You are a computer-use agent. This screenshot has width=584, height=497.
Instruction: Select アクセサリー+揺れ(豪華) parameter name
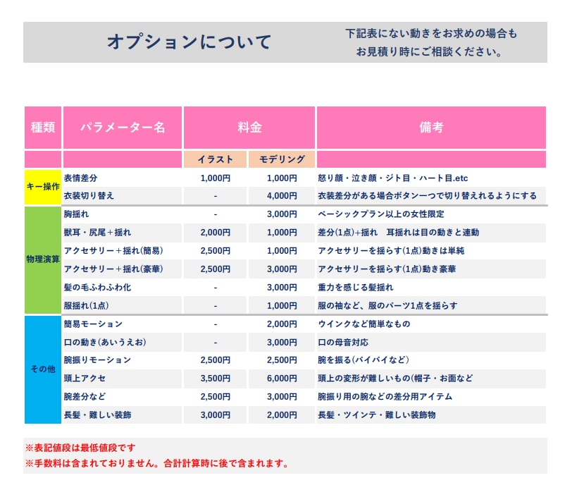click(x=113, y=269)
